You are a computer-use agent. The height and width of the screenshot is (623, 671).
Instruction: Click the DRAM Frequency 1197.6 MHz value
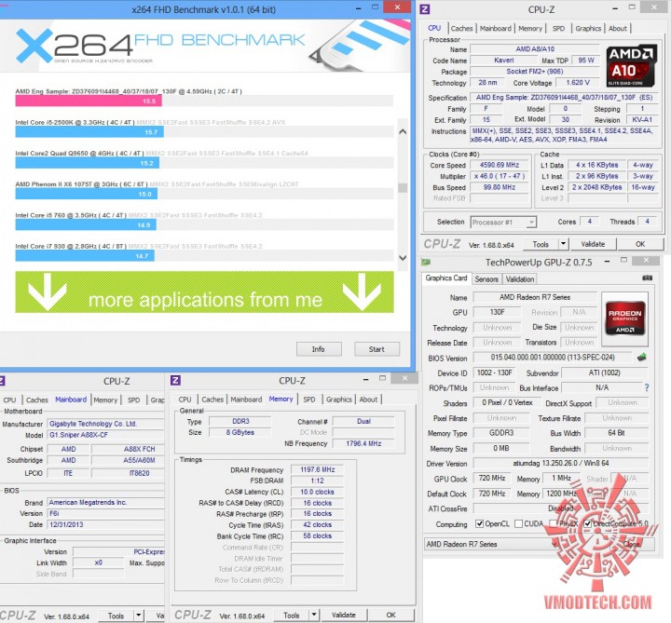[317, 469]
